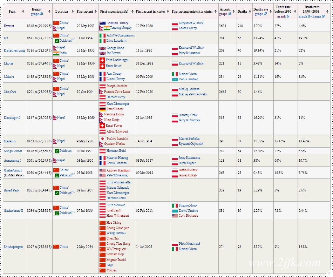The height and width of the screenshot is (277, 333).
Task: Click the China flag in Shishapangma location cell
Action: point(56,246)
